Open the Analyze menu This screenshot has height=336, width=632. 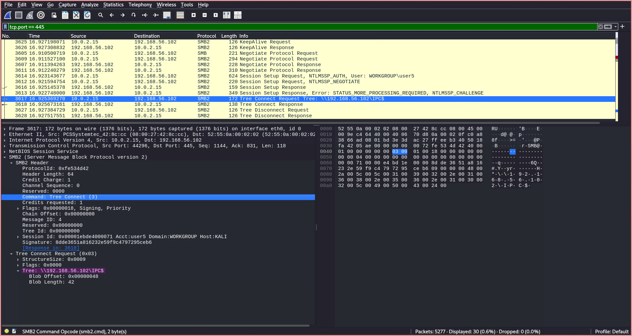(x=90, y=5)
